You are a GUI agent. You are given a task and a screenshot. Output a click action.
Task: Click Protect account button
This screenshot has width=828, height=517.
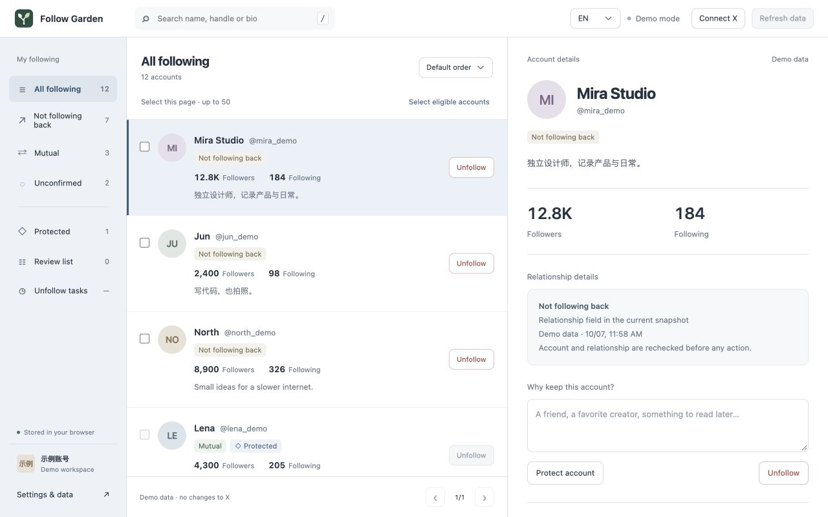click(x=565, y=473)
